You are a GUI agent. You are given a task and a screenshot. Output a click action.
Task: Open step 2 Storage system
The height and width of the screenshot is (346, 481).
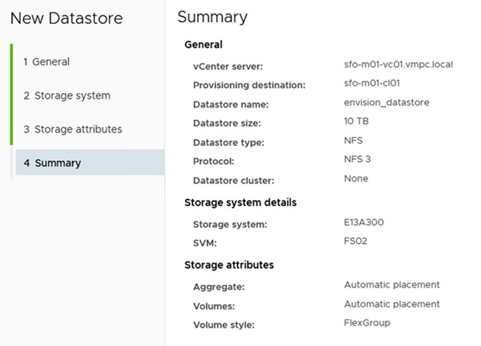click(x=66, y=95)
